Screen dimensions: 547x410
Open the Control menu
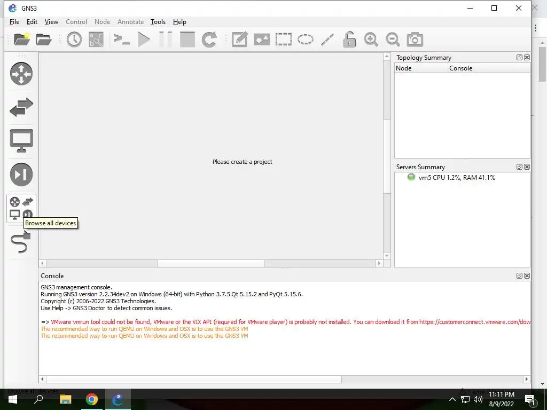pos(76,21)
